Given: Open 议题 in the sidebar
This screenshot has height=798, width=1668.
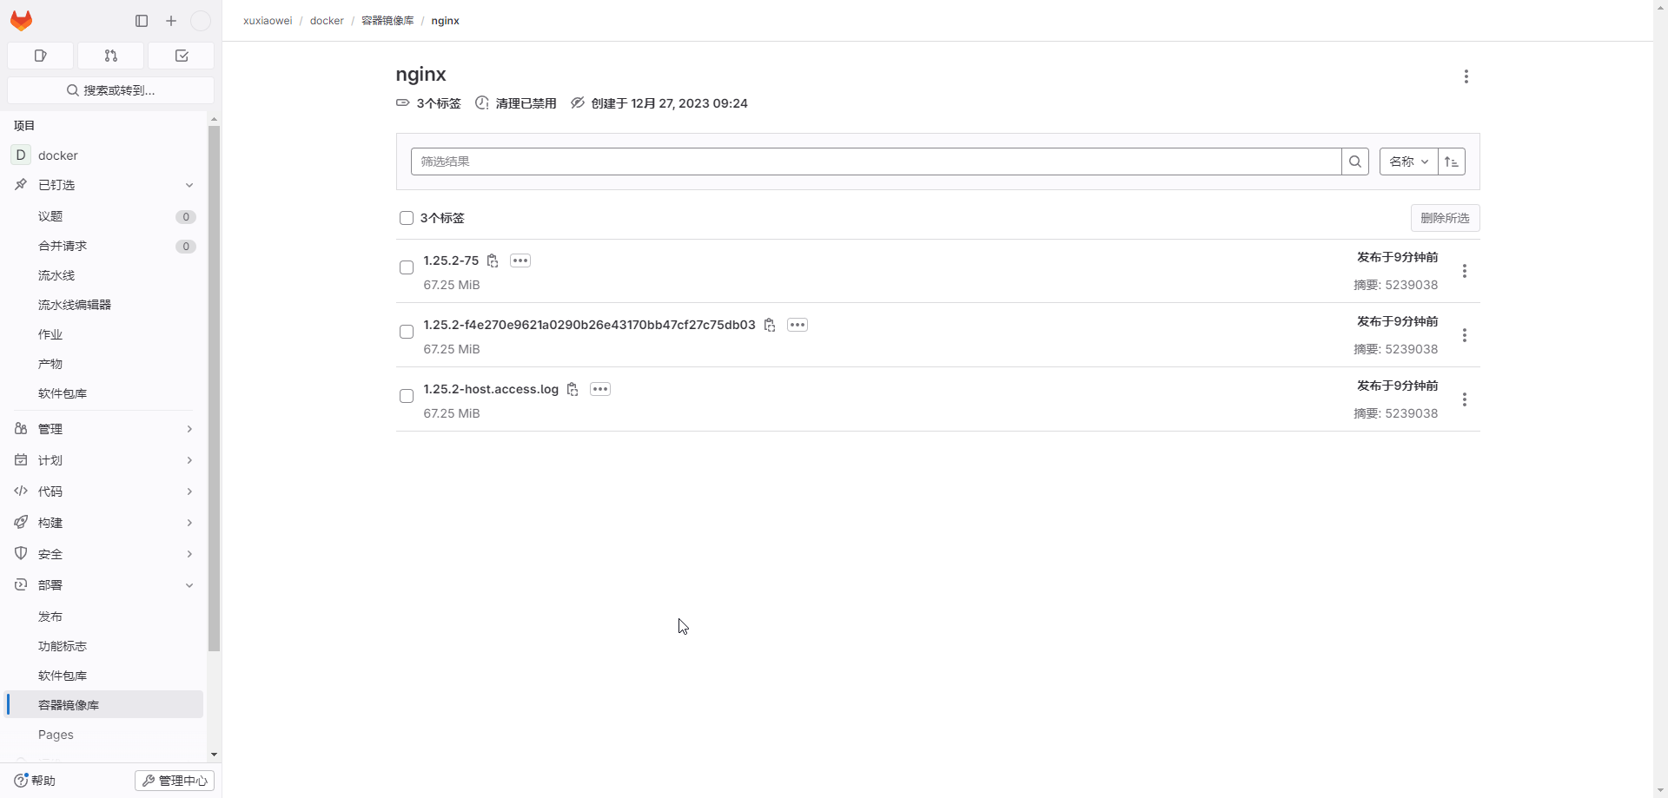Looking at the screenshot, I should [x=104, y=216].
